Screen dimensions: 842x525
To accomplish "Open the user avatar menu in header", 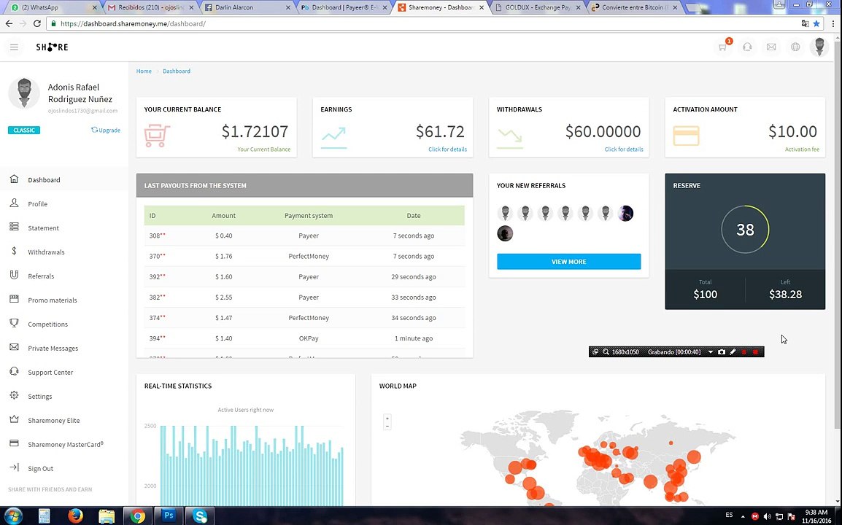I will pos(819,47).
